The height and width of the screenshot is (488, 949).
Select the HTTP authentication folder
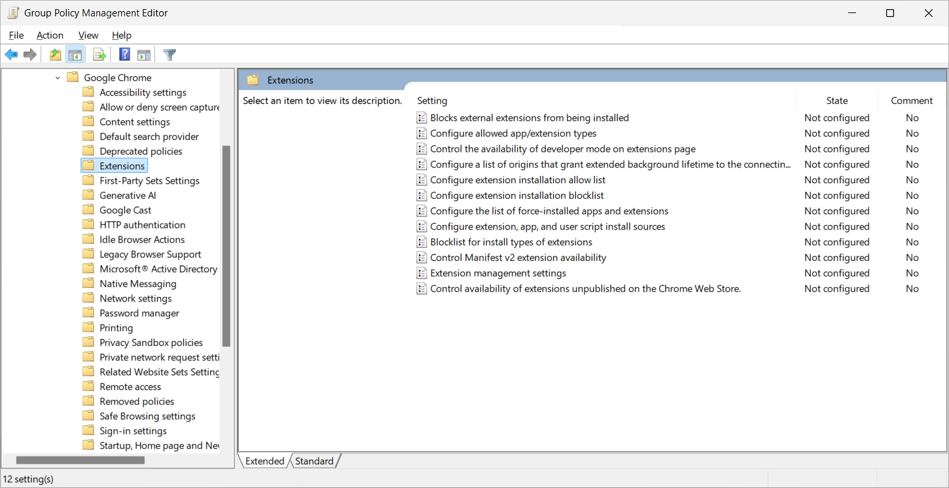pos(134,225)
